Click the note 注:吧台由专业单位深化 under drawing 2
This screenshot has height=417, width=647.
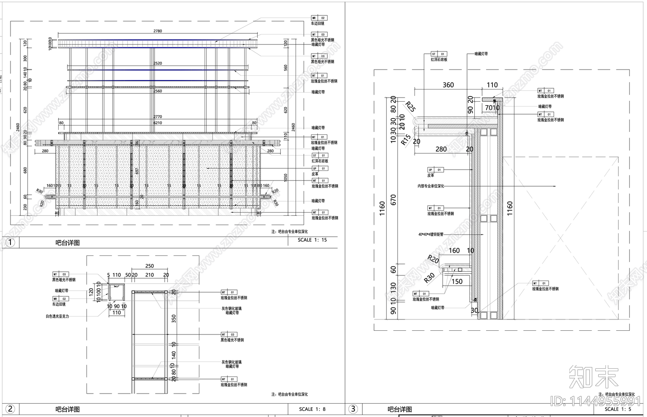pyautogui.click(x=290, y=394)
